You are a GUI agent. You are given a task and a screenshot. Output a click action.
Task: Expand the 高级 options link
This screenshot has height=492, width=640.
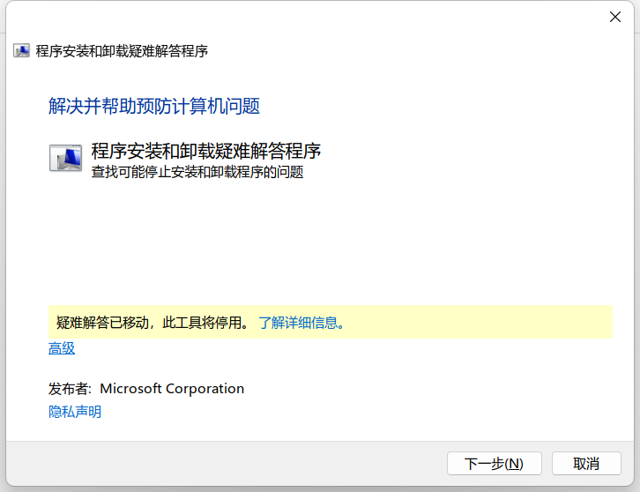(x=62, y=348)
